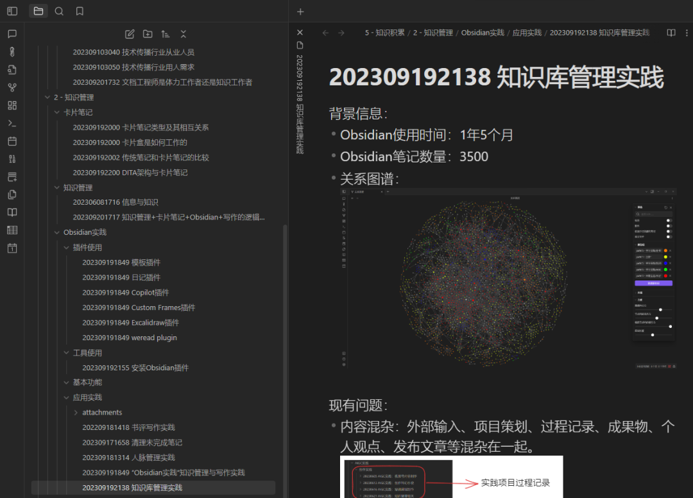Open note 202309103050 技术传播行业用人需求
This screenshot has height=498, width=693.
(x=133, y=67)
